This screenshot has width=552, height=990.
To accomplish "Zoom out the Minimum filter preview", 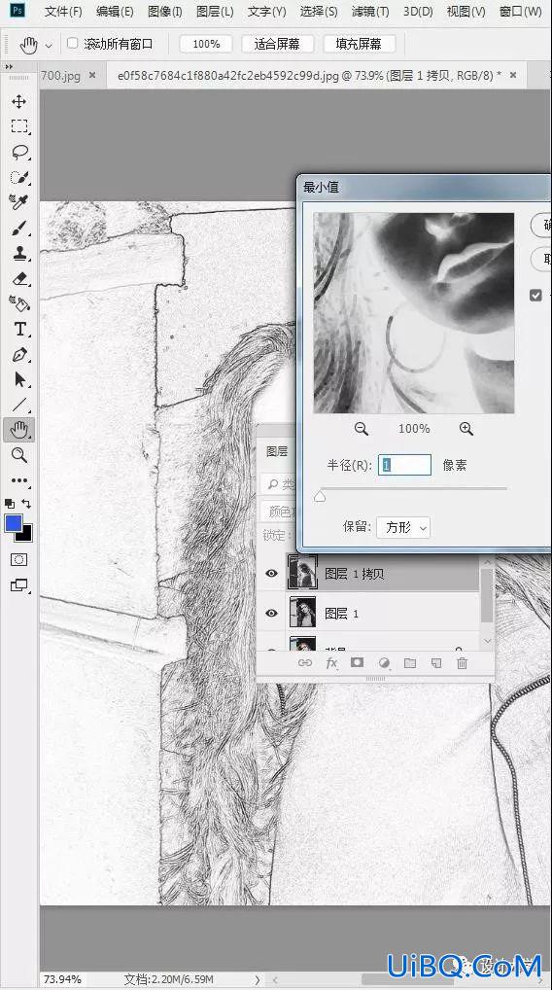I will tap(361, 429).
